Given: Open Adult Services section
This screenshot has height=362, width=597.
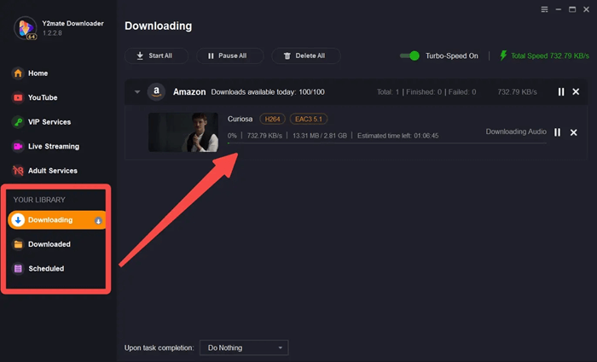Looking at the screenshot, I should (44, 171).
